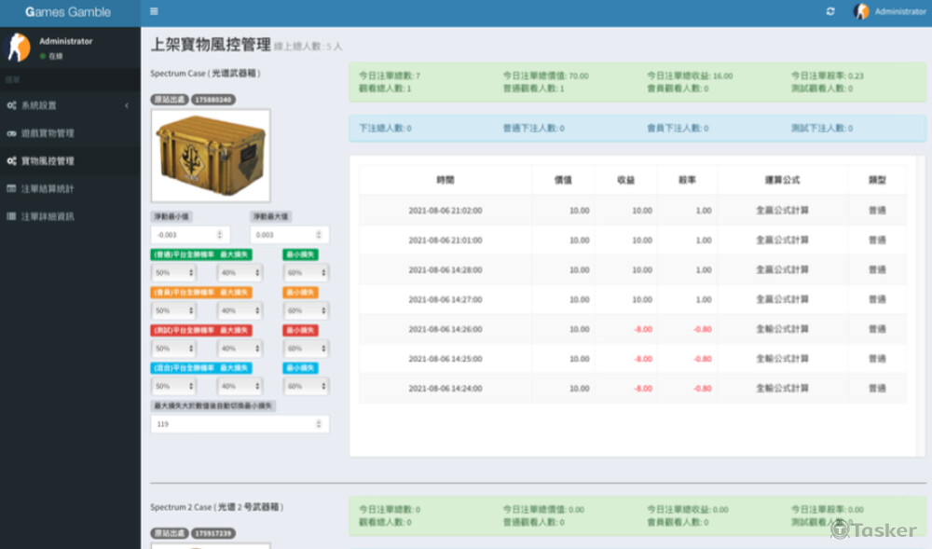The image size is (932, 549).
Task: Click the Spectrum Case thumbnail image
Action: 211,155
